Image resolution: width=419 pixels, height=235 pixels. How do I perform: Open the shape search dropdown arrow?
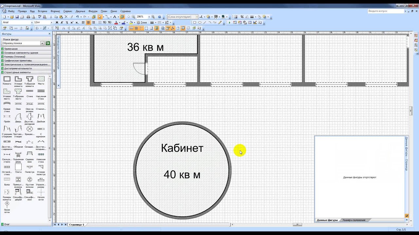coord(42,43)
